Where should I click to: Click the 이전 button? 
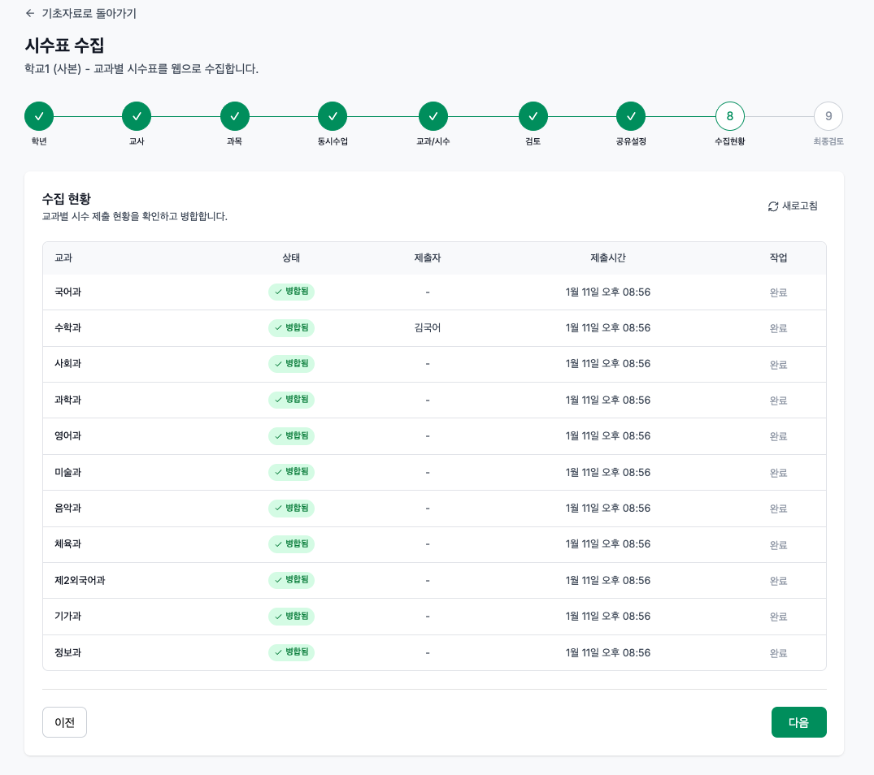tap(64, 722)
